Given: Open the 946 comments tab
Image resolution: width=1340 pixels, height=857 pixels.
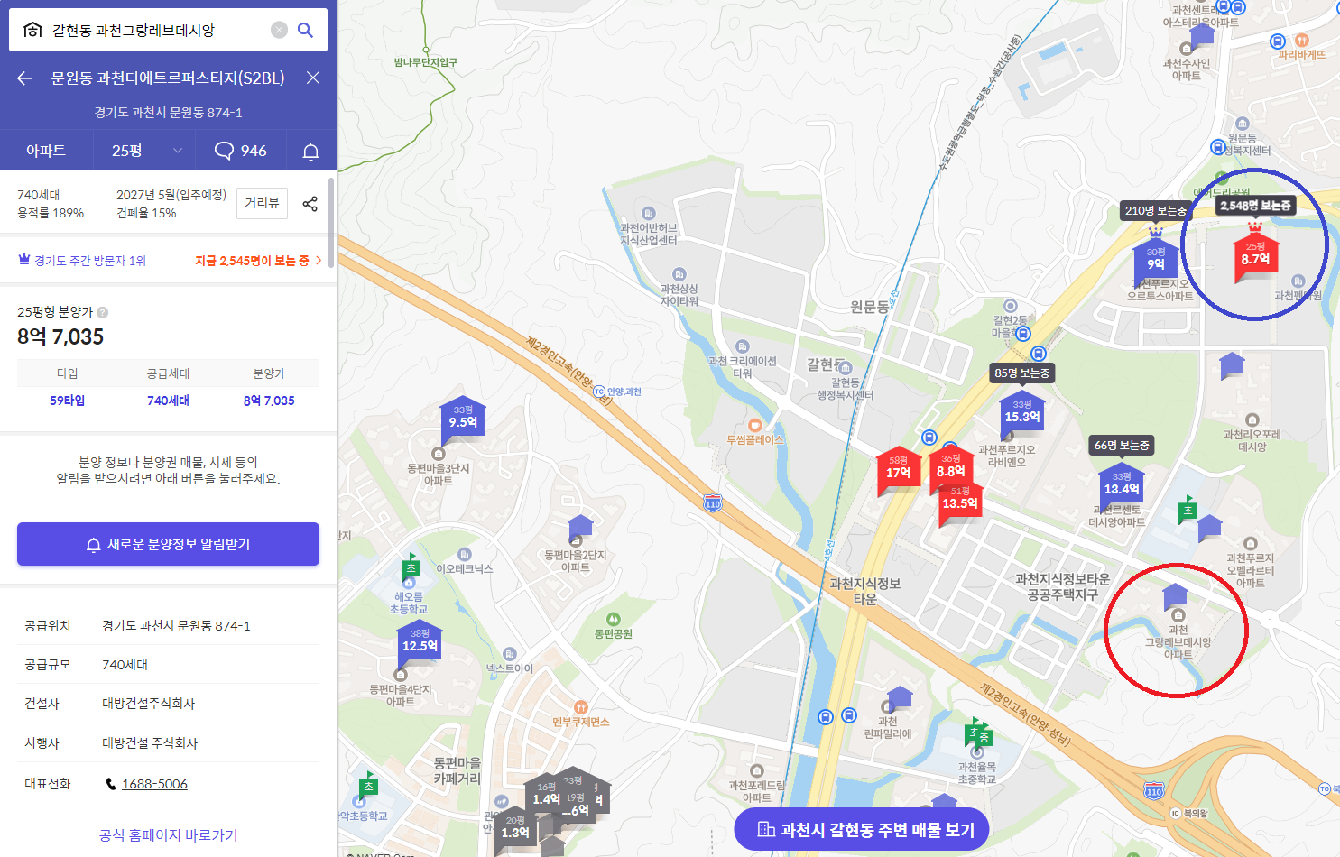Looking at the screenshot, I should click(240, 151).
